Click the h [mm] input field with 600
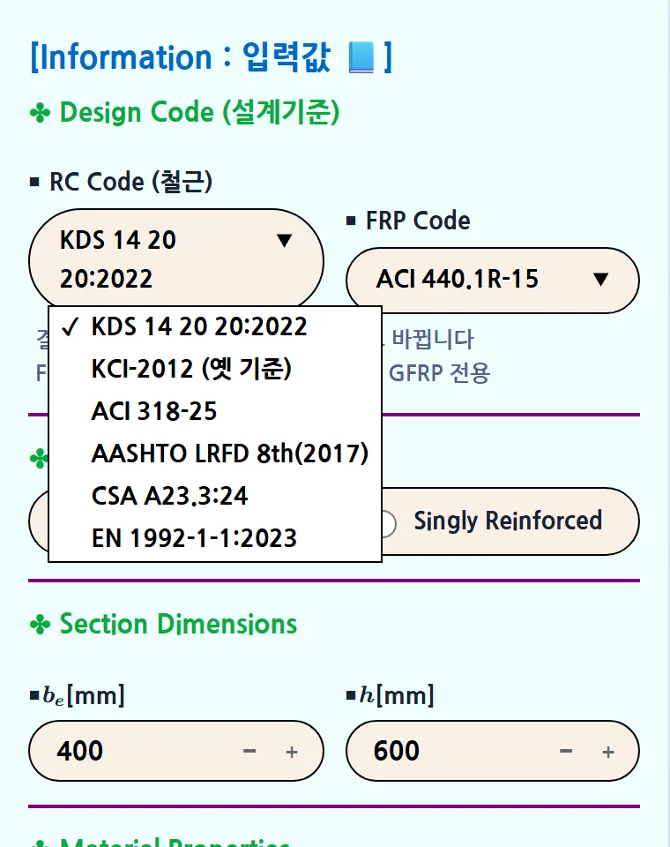Viewport: 670px width, 847px height. (493, 751)
